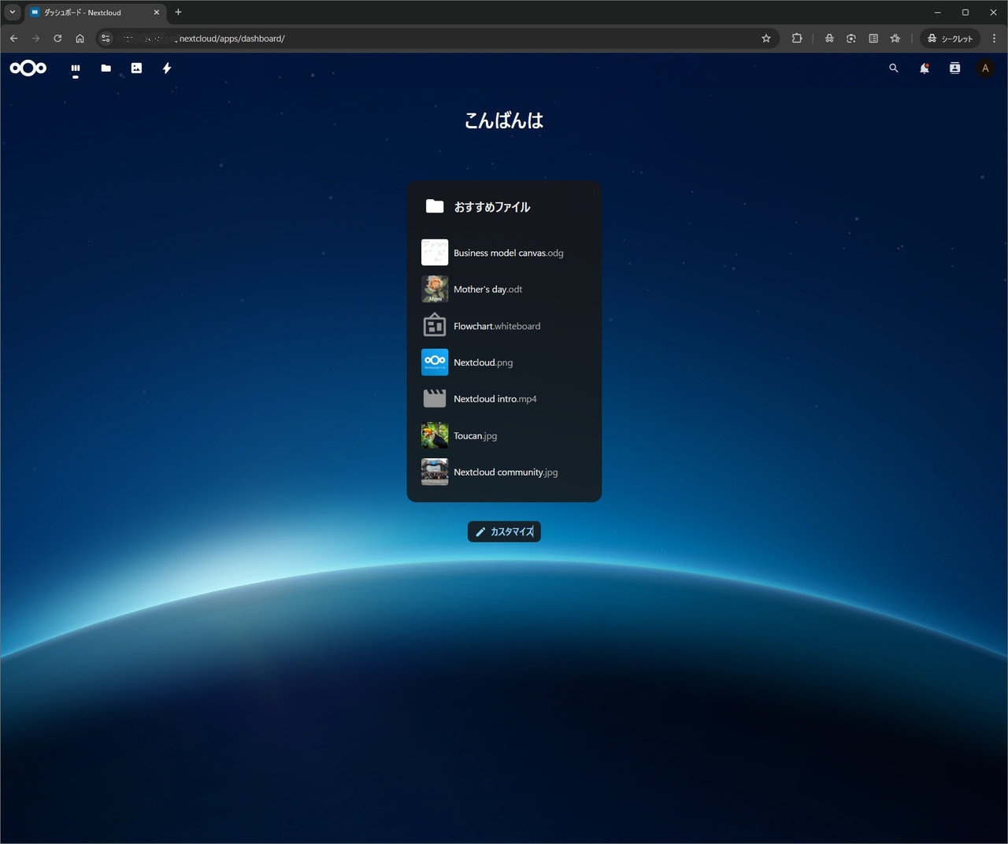The image size is (1008, 844).
Task: Open unified search magnifier icon
Action: (x=894, y=68)
